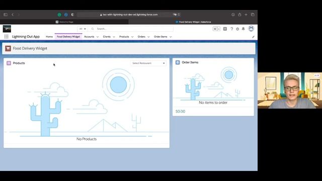Click the Order Items panel icon

[x=178, y=62]
